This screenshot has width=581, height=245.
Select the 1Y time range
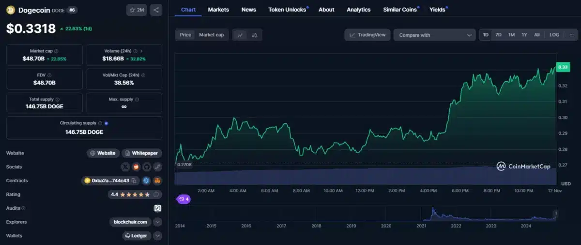pos(524,35)
